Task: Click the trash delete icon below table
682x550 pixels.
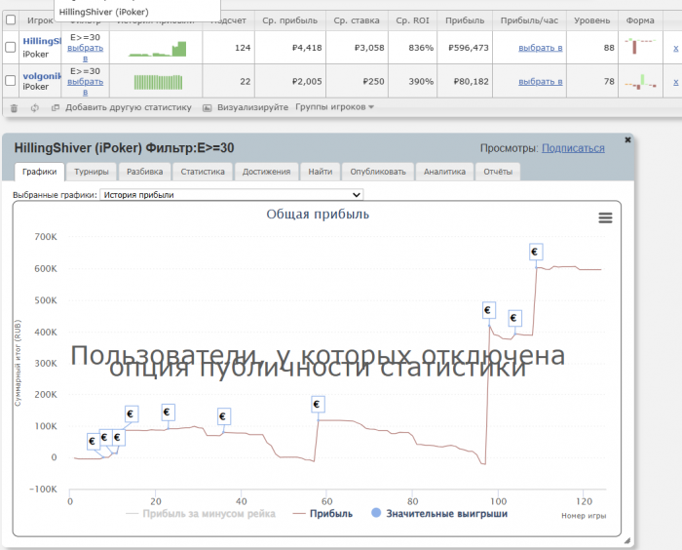Action: [14, 108]
